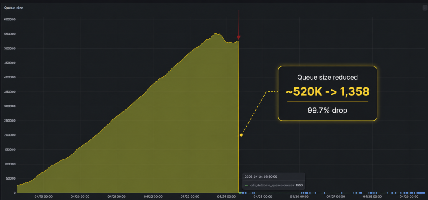Click the green series dash in the tooltip

coord(247,185)
